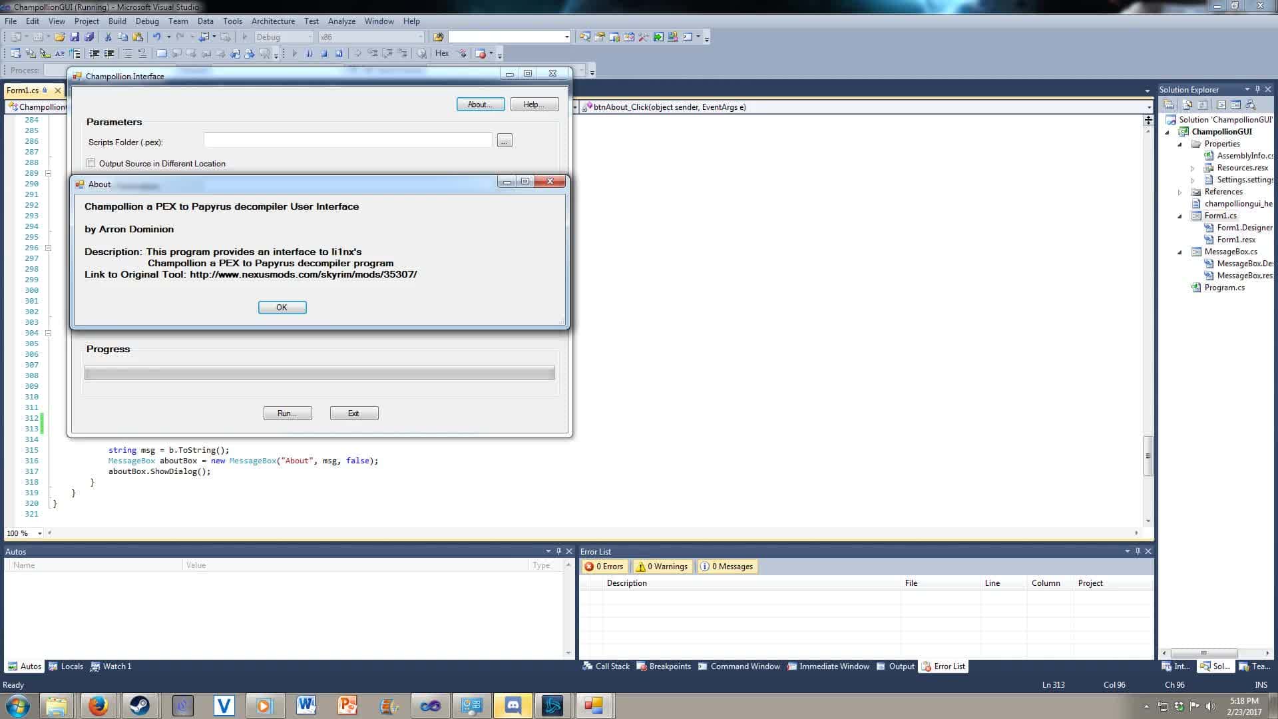Viewport: 1278px width, 719px height.
Task: Click the Save All toolbar icon
Action: point(89,37)
